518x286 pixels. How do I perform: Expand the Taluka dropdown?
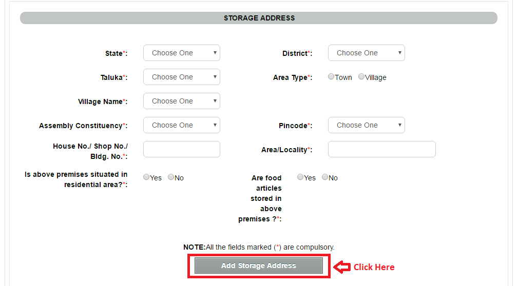point(181,77)
